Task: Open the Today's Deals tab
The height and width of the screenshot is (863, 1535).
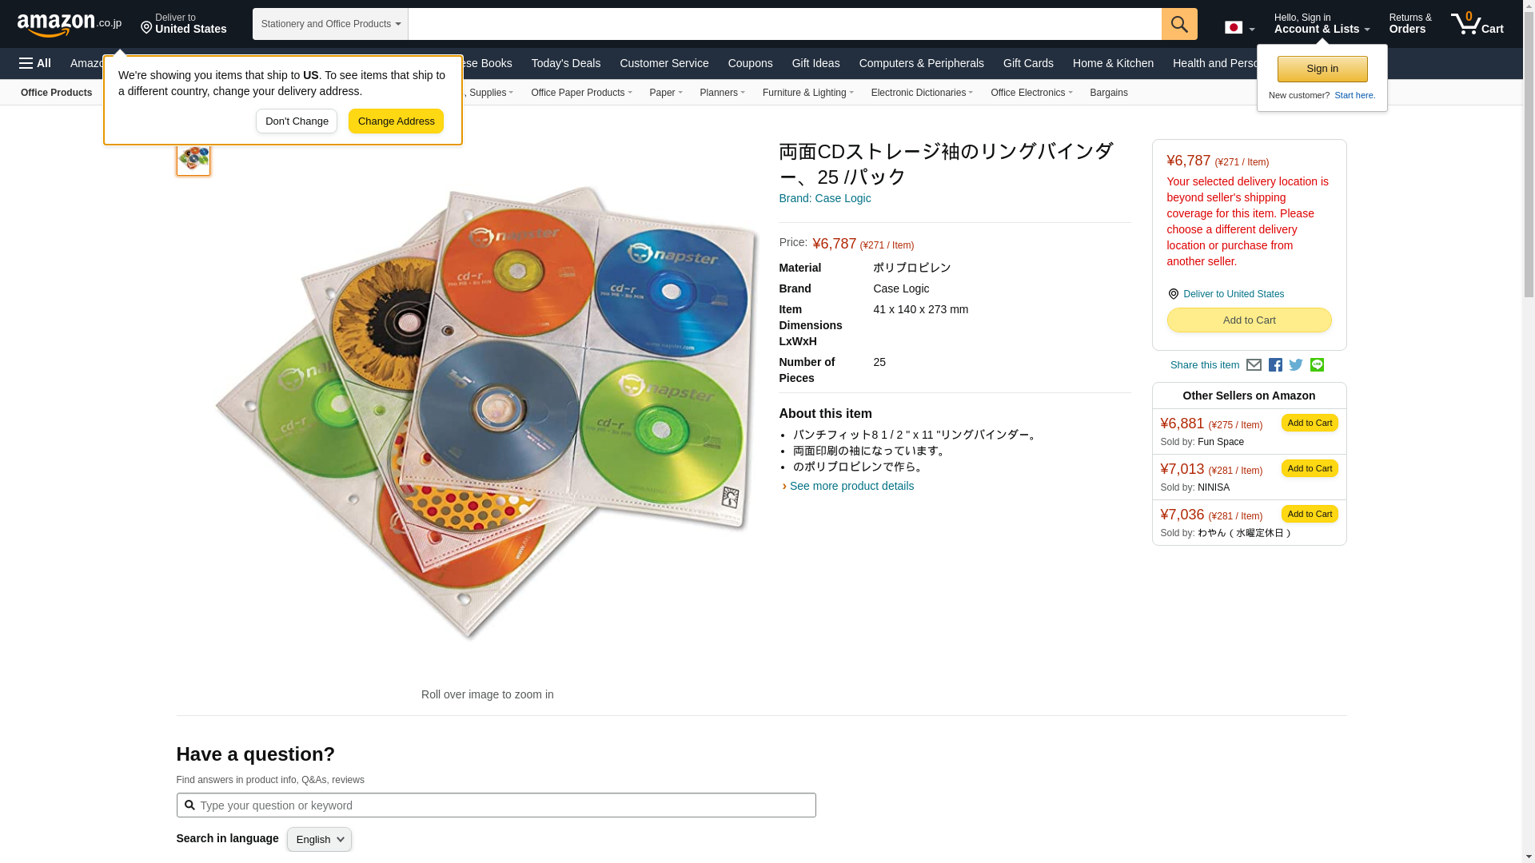Action: point(565,63)
